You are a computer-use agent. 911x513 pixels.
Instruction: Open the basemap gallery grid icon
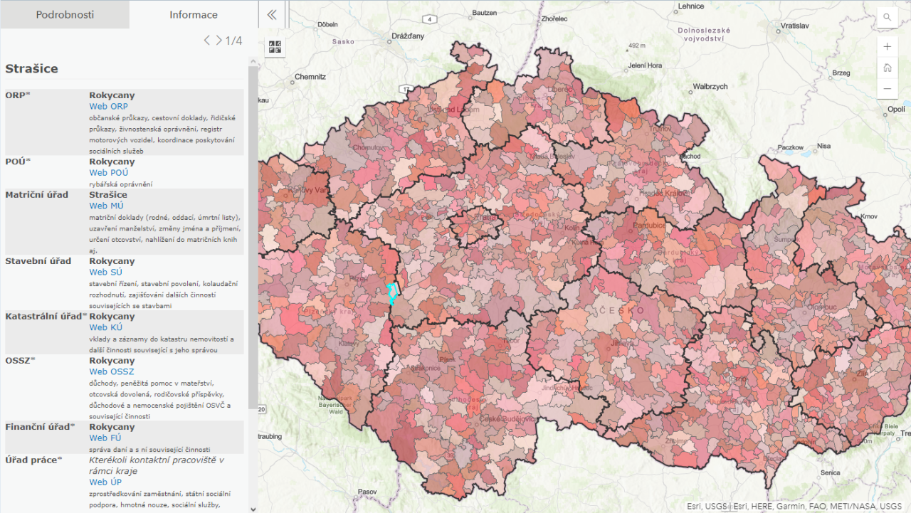coord(274,48)
